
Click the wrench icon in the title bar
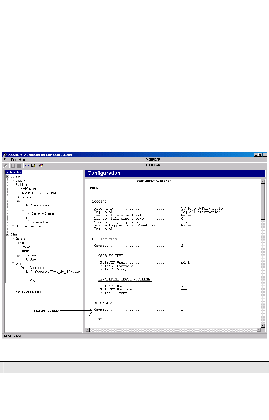(5, 154)
